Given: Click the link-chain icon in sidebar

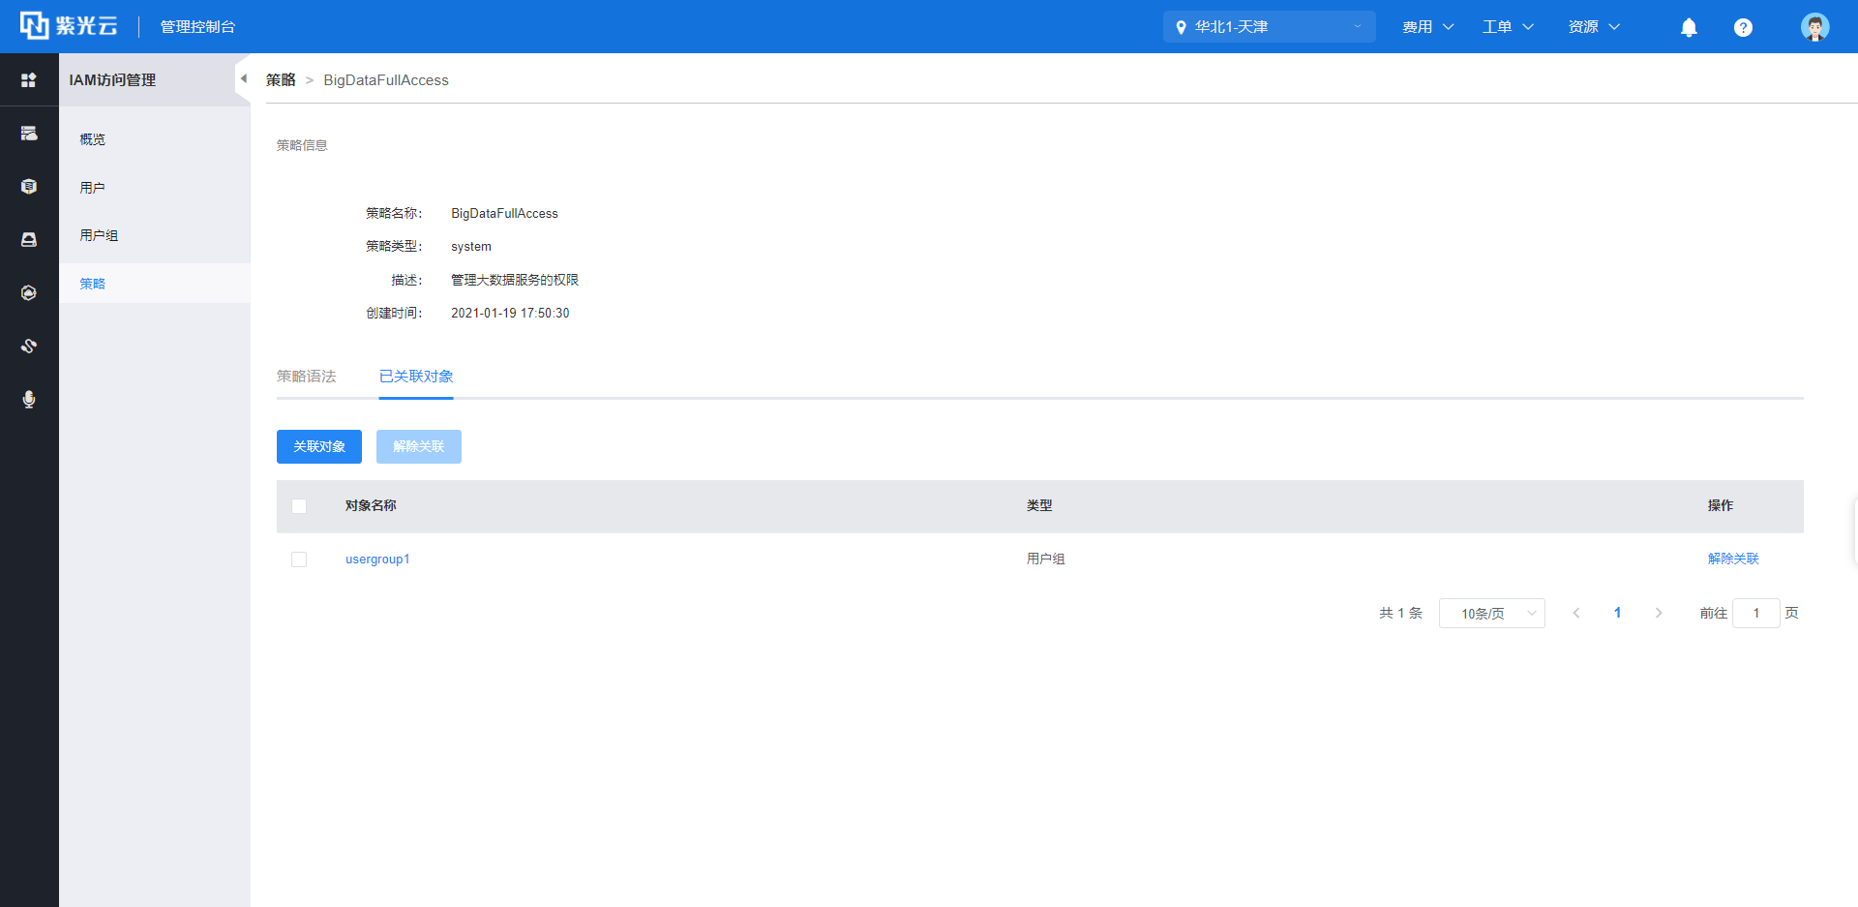Looking at the screenshot, I should tap(29, 347).
